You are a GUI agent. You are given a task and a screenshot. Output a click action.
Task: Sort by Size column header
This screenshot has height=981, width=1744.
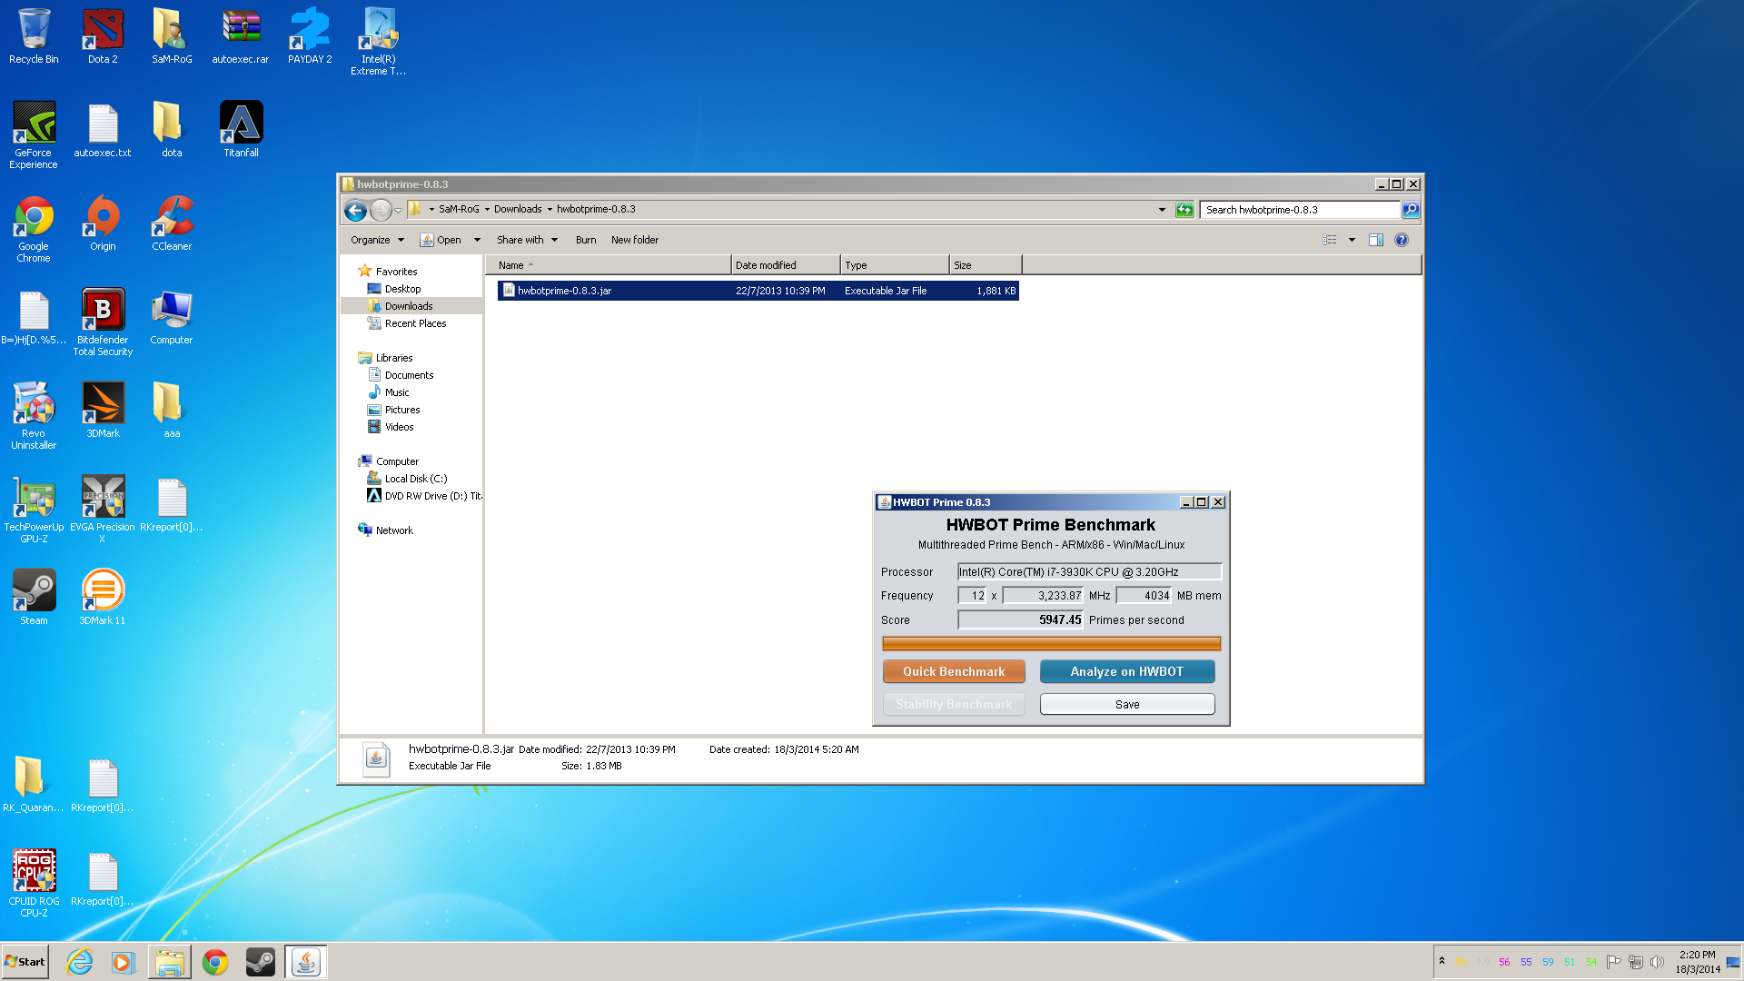986,265
